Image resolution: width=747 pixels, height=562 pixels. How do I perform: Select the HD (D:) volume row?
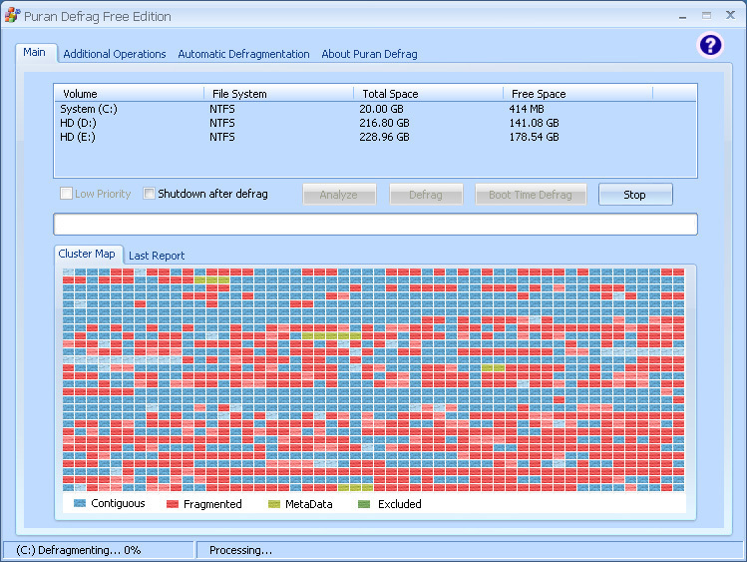375,123
